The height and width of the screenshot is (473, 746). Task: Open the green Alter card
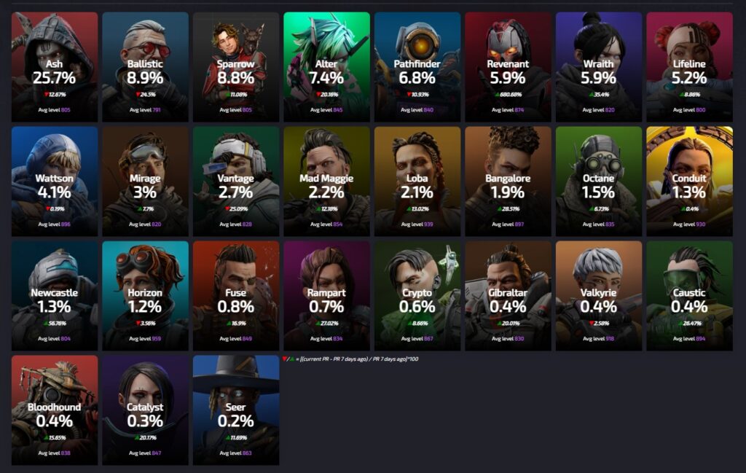326,67
